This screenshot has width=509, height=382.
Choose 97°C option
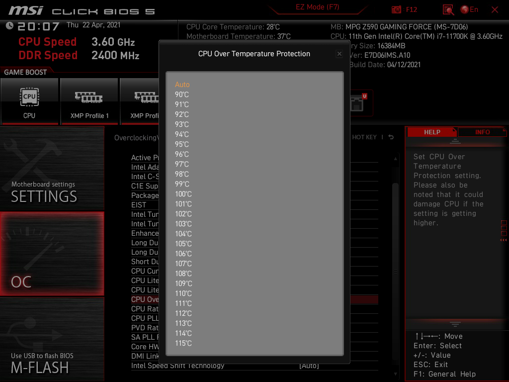click(x=182, y=164)
